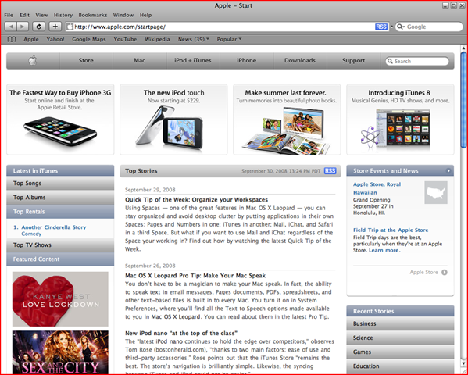Reload the page with the refresh icon

coord(38,27)
